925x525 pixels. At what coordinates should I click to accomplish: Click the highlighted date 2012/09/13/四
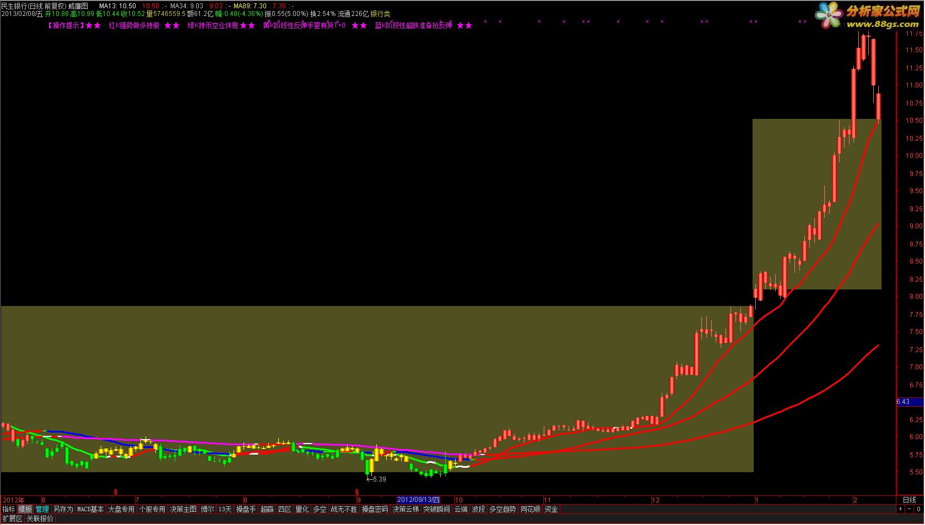[x=419, y=500]
